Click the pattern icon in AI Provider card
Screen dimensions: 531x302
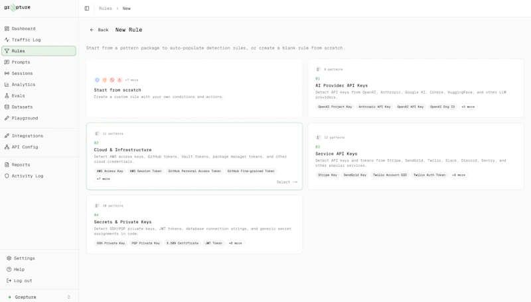pos(319,70)
